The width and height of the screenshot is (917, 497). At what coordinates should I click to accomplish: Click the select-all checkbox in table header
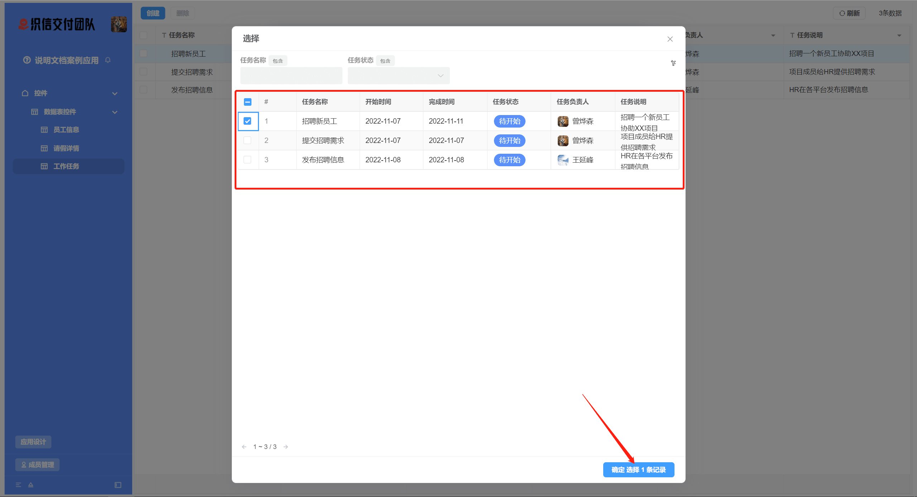coord(248,102)
